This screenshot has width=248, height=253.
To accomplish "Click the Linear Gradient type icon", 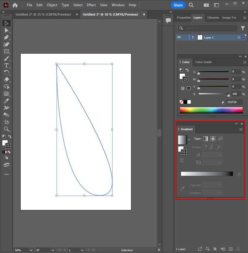I will pyautogui.click(x=206, y=139).
